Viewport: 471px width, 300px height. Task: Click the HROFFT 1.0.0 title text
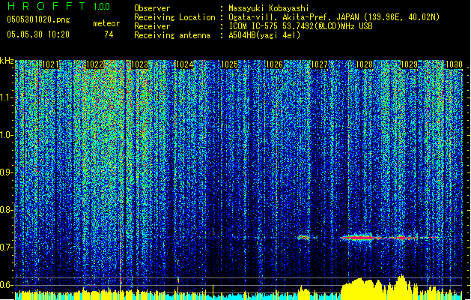click(x=58, y=6)
